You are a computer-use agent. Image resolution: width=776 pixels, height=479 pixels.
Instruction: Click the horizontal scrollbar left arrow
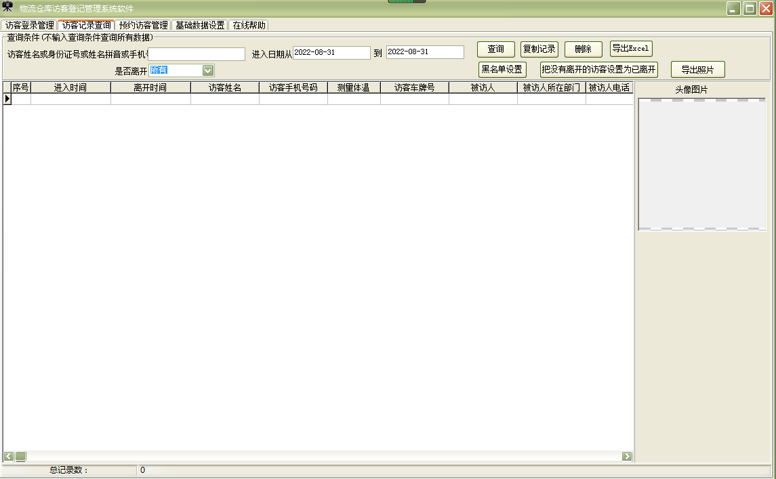[x=9, y=456]
